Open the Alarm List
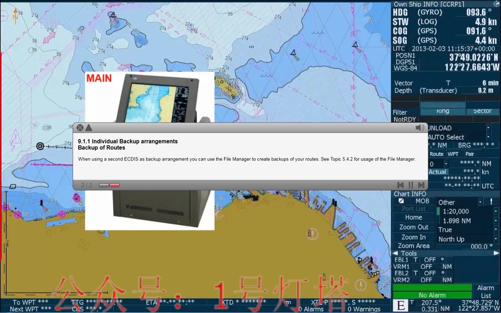The width and height of the screenshot is (501, 313). [x=486, y=292]
